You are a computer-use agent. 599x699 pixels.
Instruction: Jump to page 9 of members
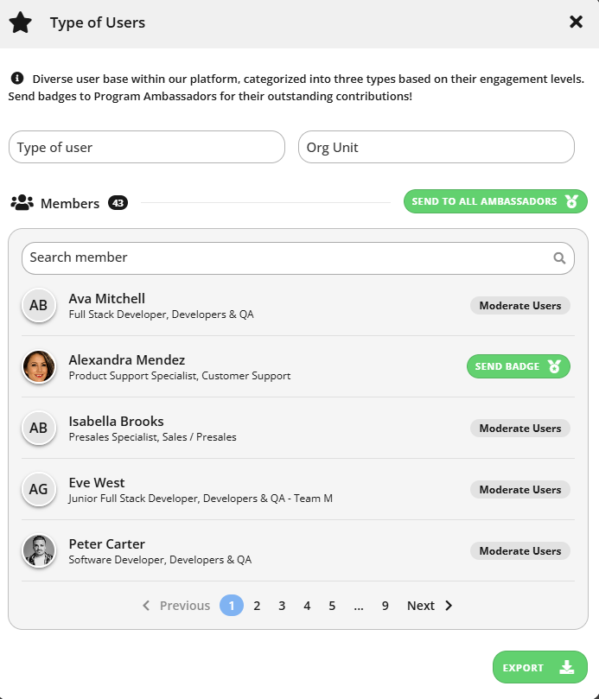(385, 606)
